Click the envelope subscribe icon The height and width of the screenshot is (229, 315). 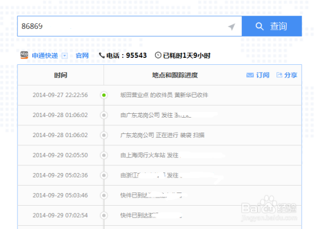pos(250,75)
